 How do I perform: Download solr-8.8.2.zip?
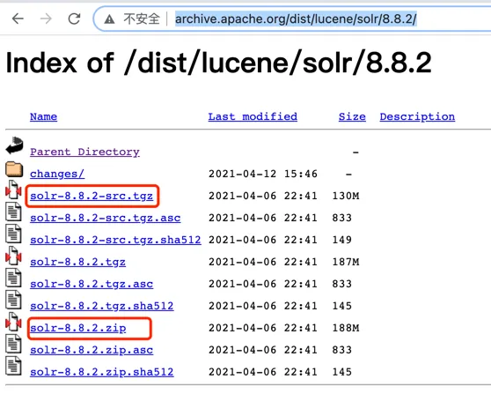(x=78, y=328)
